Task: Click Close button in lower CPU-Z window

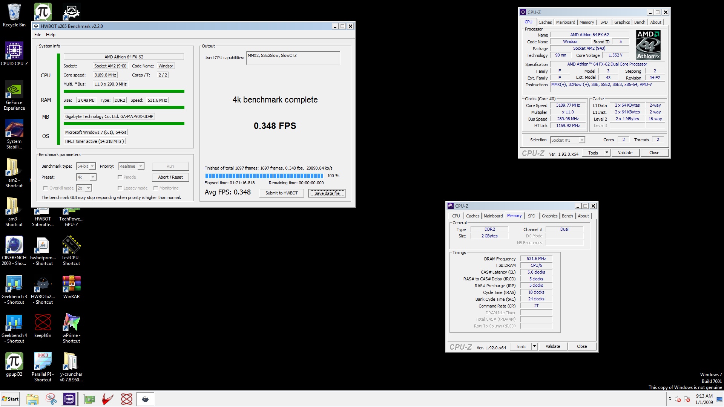Action: 582,346
